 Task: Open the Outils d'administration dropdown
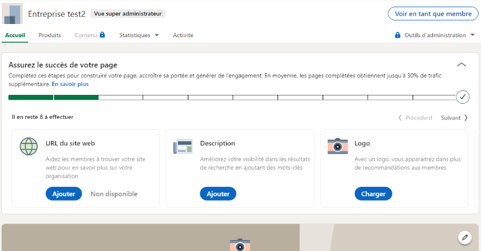[x=435, y=35]
